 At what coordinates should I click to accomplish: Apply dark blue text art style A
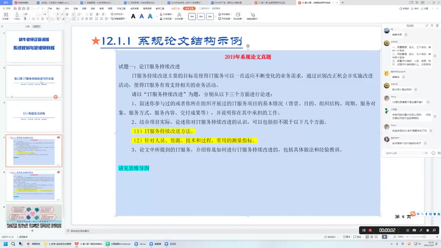[x=142, y=16]
